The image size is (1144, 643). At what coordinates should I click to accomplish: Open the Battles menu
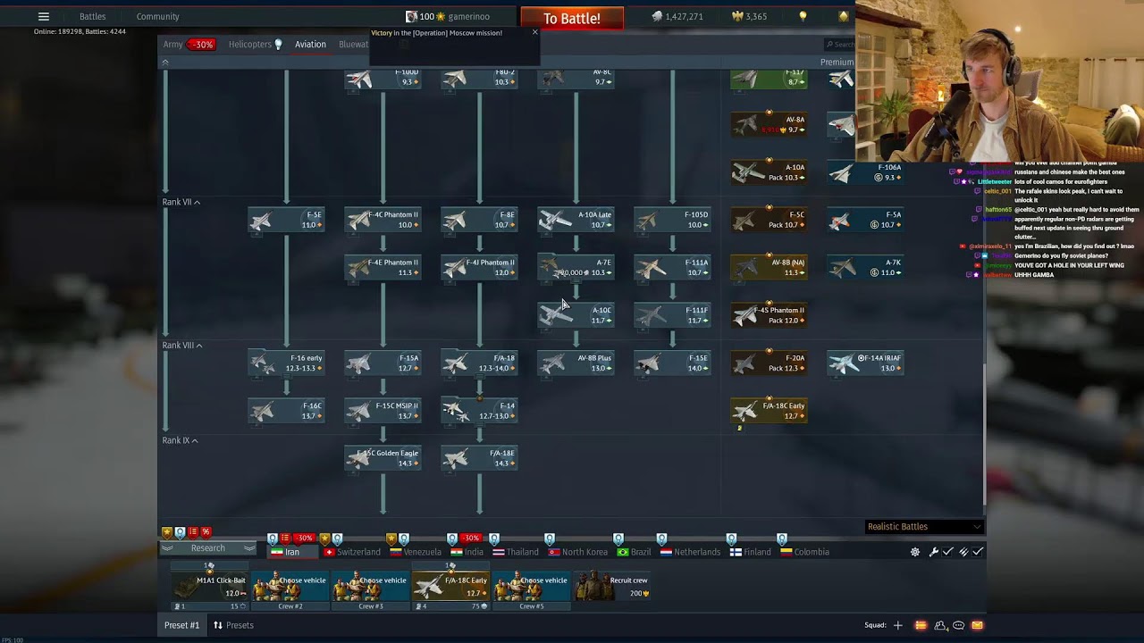tap(92, 16)
